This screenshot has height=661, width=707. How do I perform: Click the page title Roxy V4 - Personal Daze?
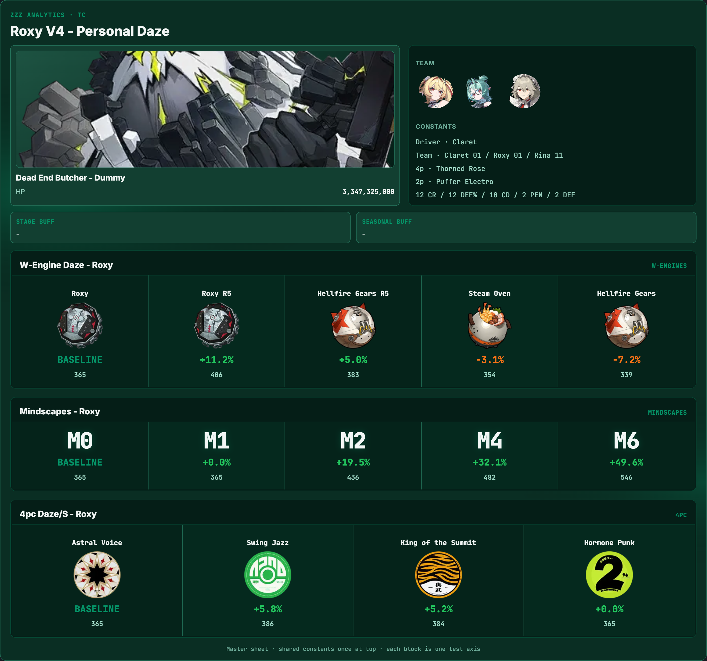90,31
